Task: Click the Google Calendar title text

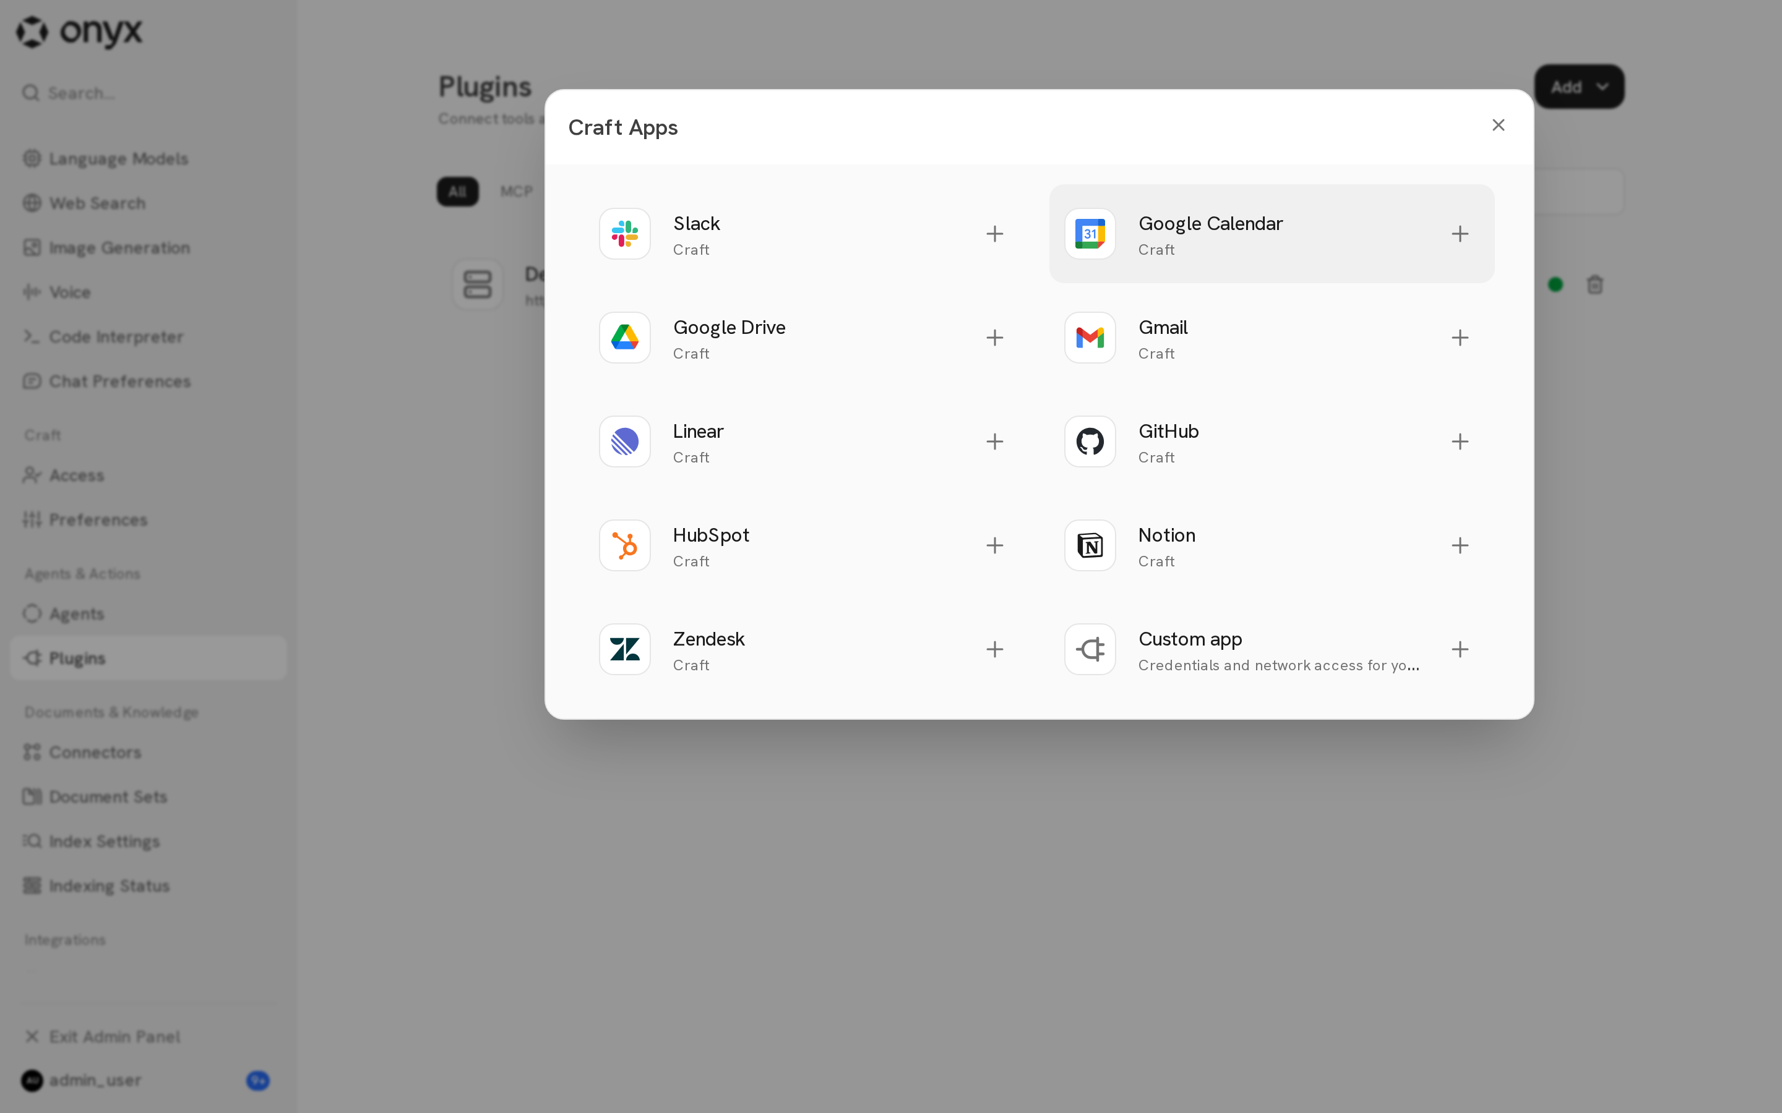Action: coord(1210,223)
